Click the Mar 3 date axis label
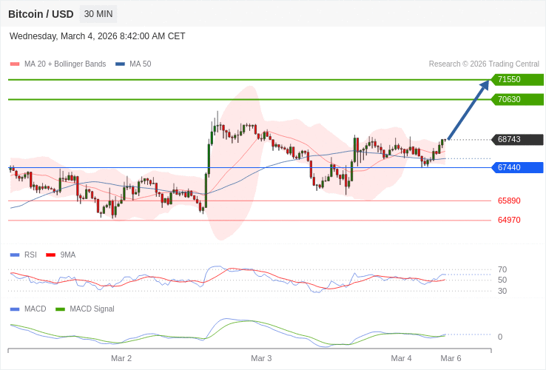546x370 pixels. (x=261, y=358)
